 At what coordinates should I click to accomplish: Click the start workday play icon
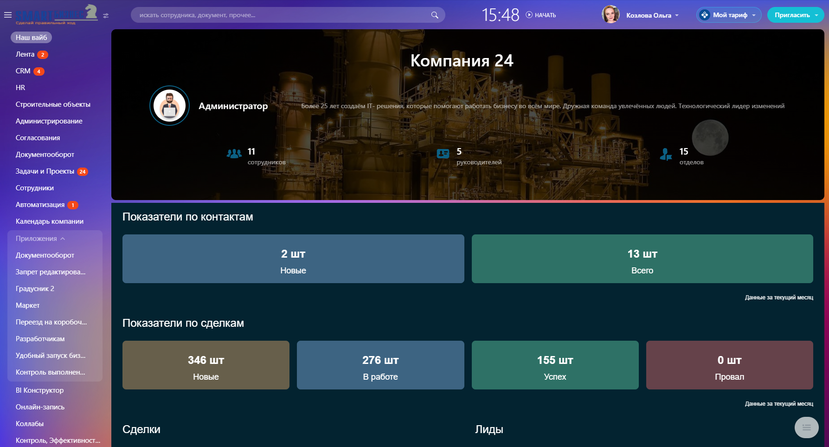pyautogui.click(x=529, y=15)
